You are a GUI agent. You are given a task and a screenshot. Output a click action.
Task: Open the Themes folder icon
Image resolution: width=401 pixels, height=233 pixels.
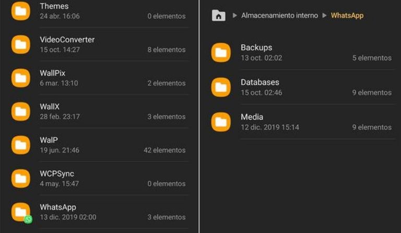coord(21,11)
